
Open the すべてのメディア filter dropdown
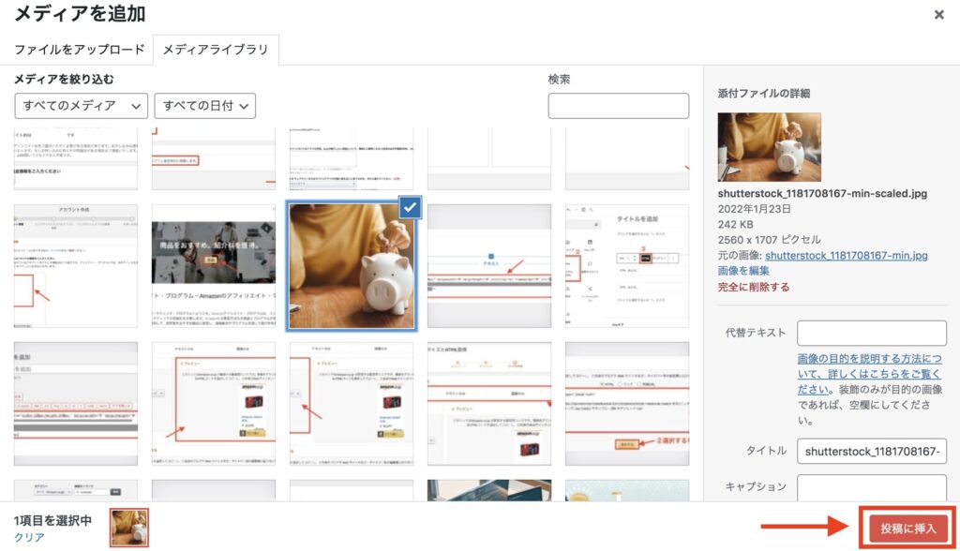coord(81,106)
